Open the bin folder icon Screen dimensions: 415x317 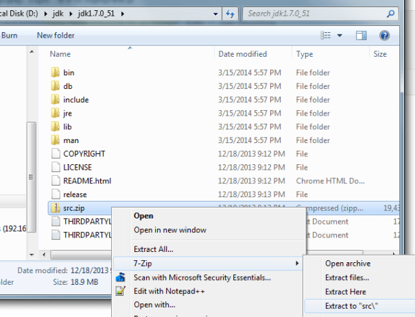[56, 73]
